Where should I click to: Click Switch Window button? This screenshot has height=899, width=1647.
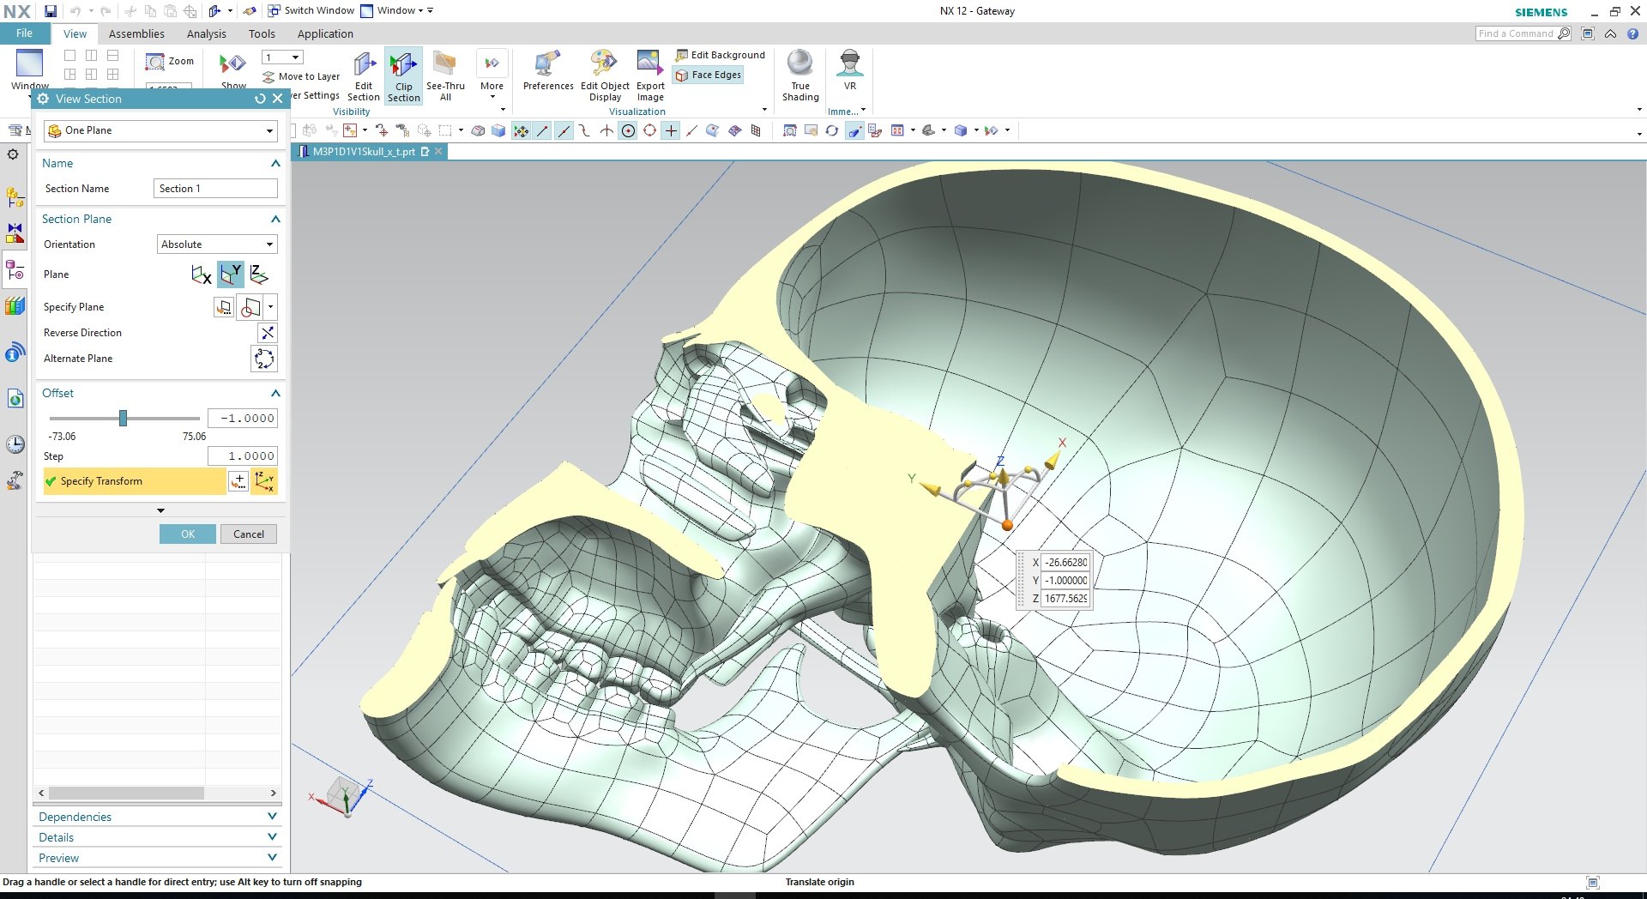tap(311, 10)
